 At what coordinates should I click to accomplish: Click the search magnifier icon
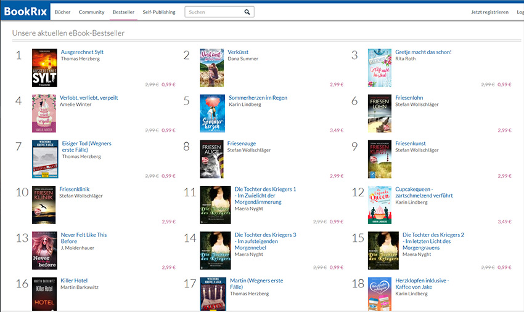coord(247,12)
